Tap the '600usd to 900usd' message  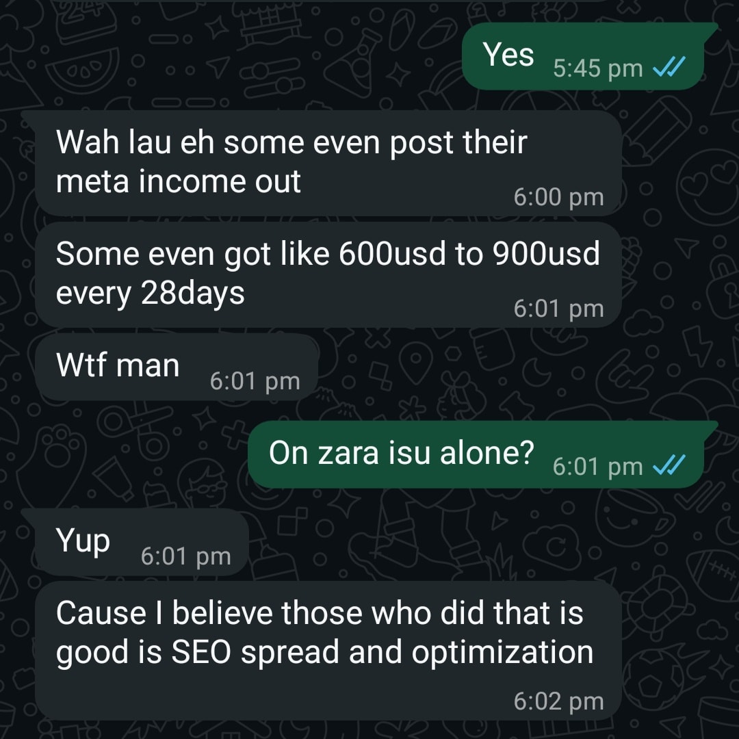tap(328, 275)
